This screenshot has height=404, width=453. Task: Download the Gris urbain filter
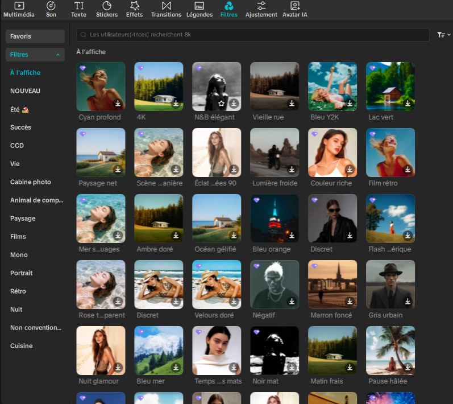coord(408,302)
